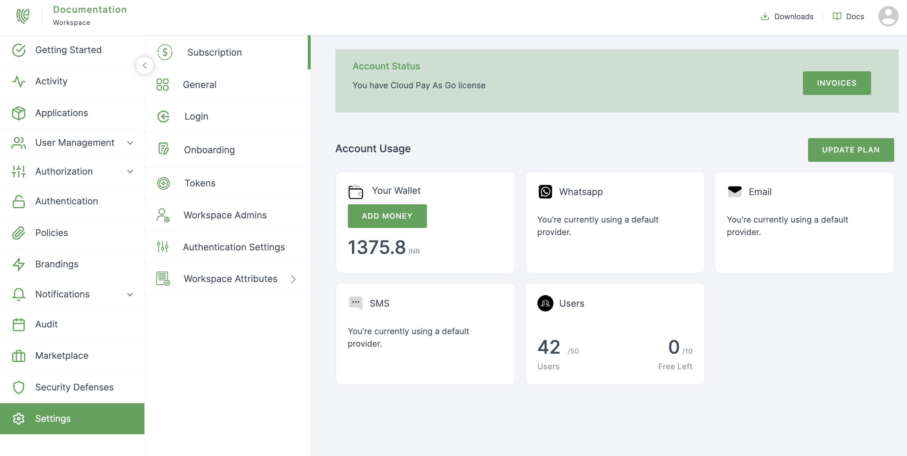Click the wallet icon
This screenshot has height=456, width=907.
click(x=355, y=192)
